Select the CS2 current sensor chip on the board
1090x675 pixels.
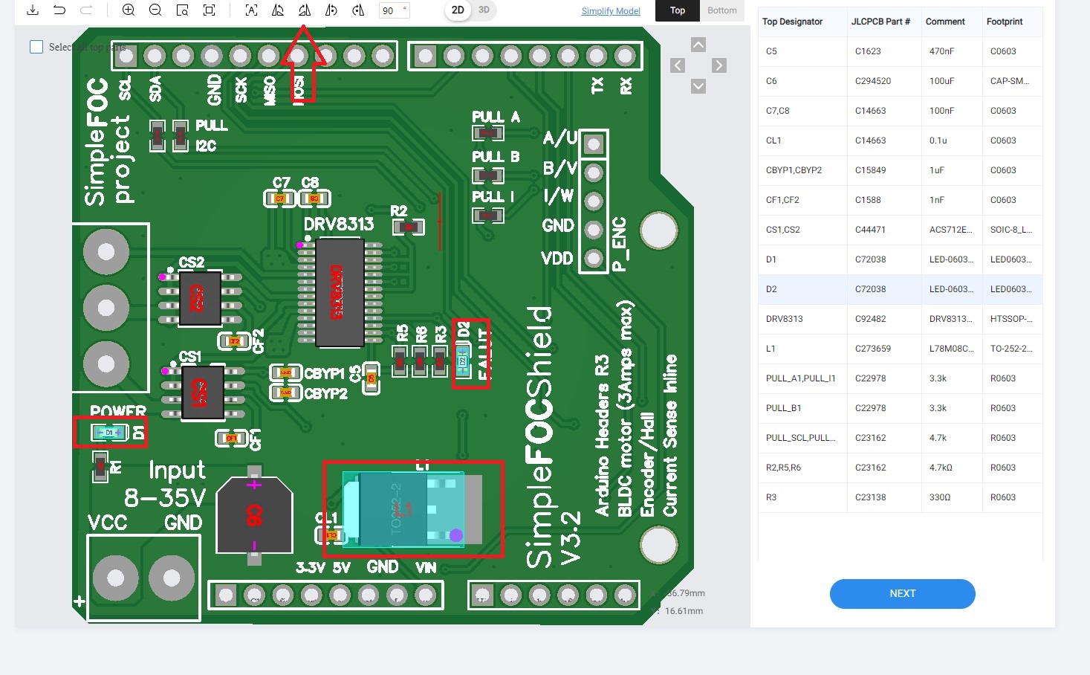200,298
